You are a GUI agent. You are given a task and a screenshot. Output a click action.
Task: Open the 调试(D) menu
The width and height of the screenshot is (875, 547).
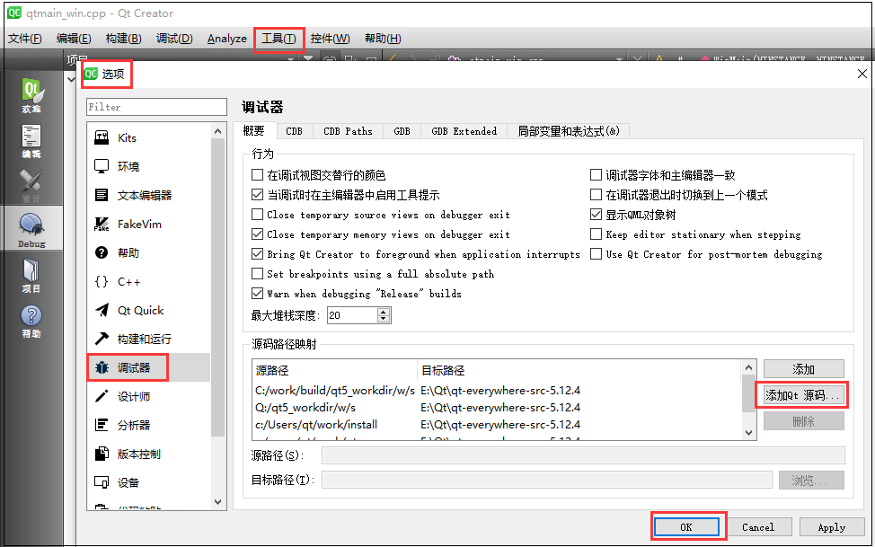point(174,39)
